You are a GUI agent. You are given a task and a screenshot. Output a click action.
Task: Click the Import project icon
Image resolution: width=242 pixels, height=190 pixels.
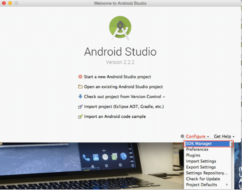80,106
